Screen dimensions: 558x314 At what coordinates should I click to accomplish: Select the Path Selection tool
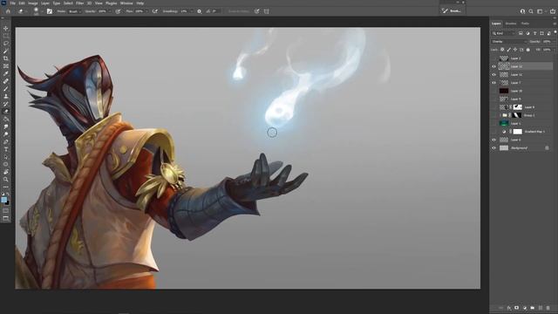(x=6, y=157)
